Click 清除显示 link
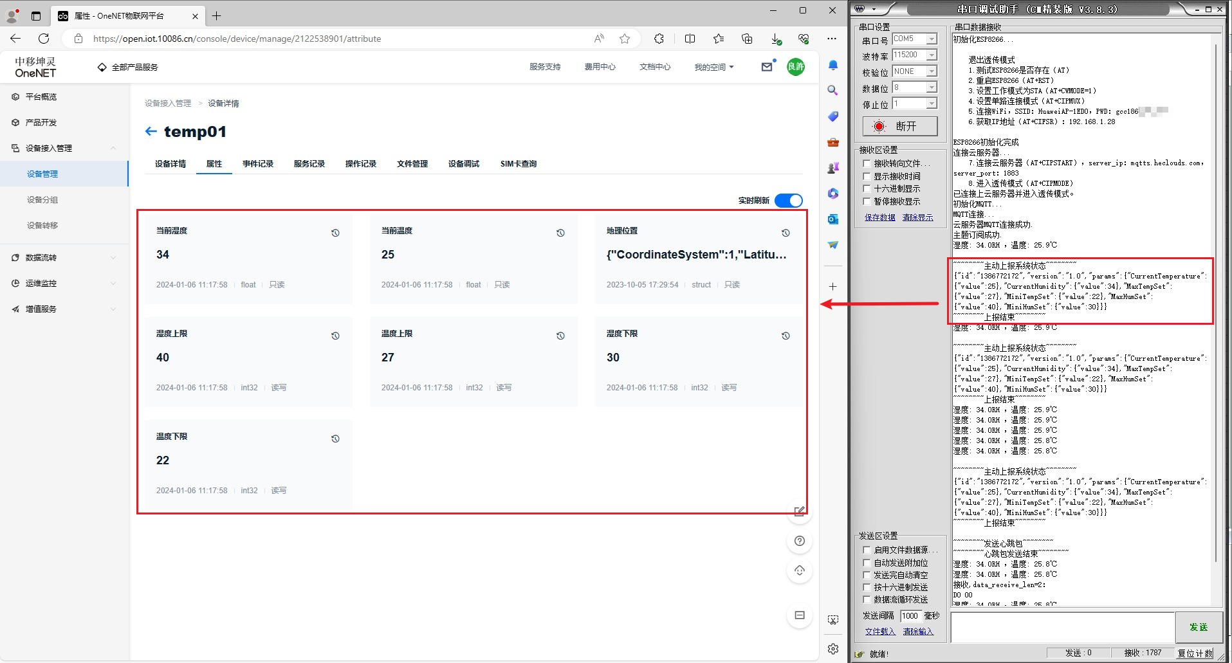 click(918, 217)
